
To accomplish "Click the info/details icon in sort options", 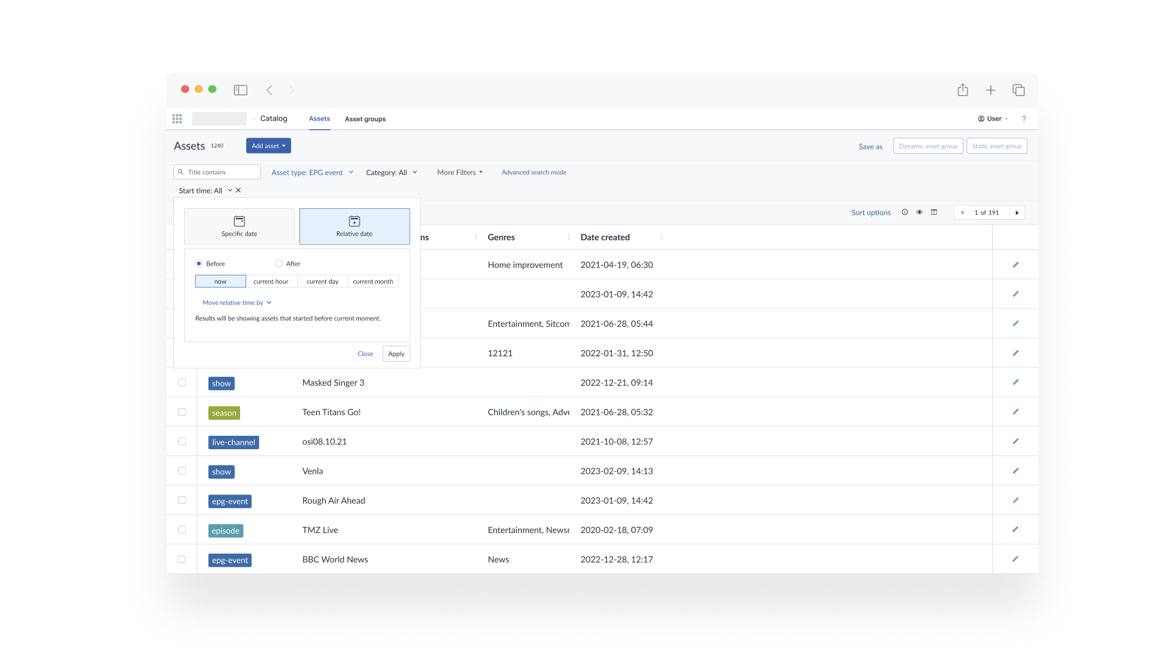I will click(905, 212).
